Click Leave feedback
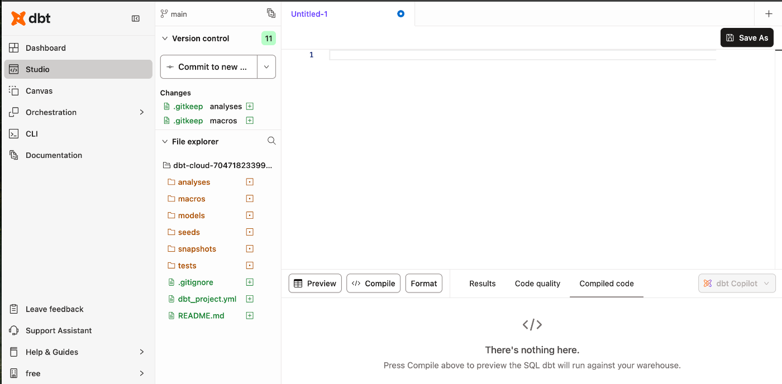This screenshot has height=384, width=782. 78,309
